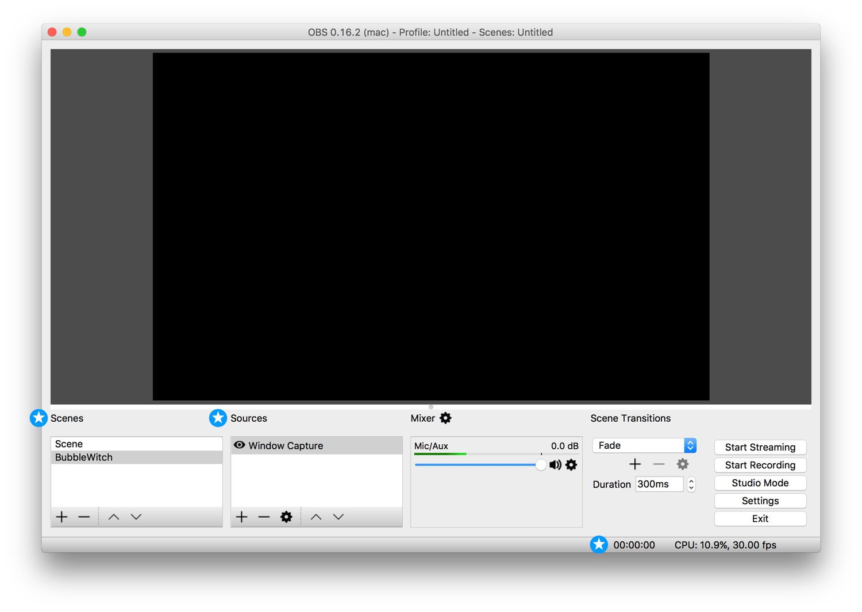Close the OBS window with red button
Viewport: 862px width, 612px height.
tap(52, 32)
